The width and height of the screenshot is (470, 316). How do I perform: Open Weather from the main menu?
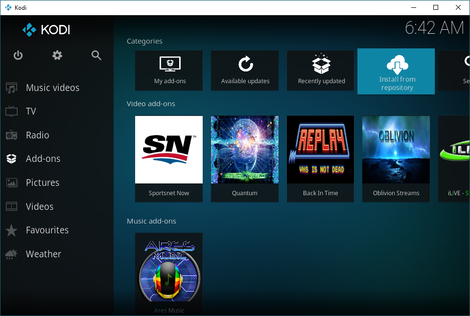pyautogui.click(x=44, y=254)
